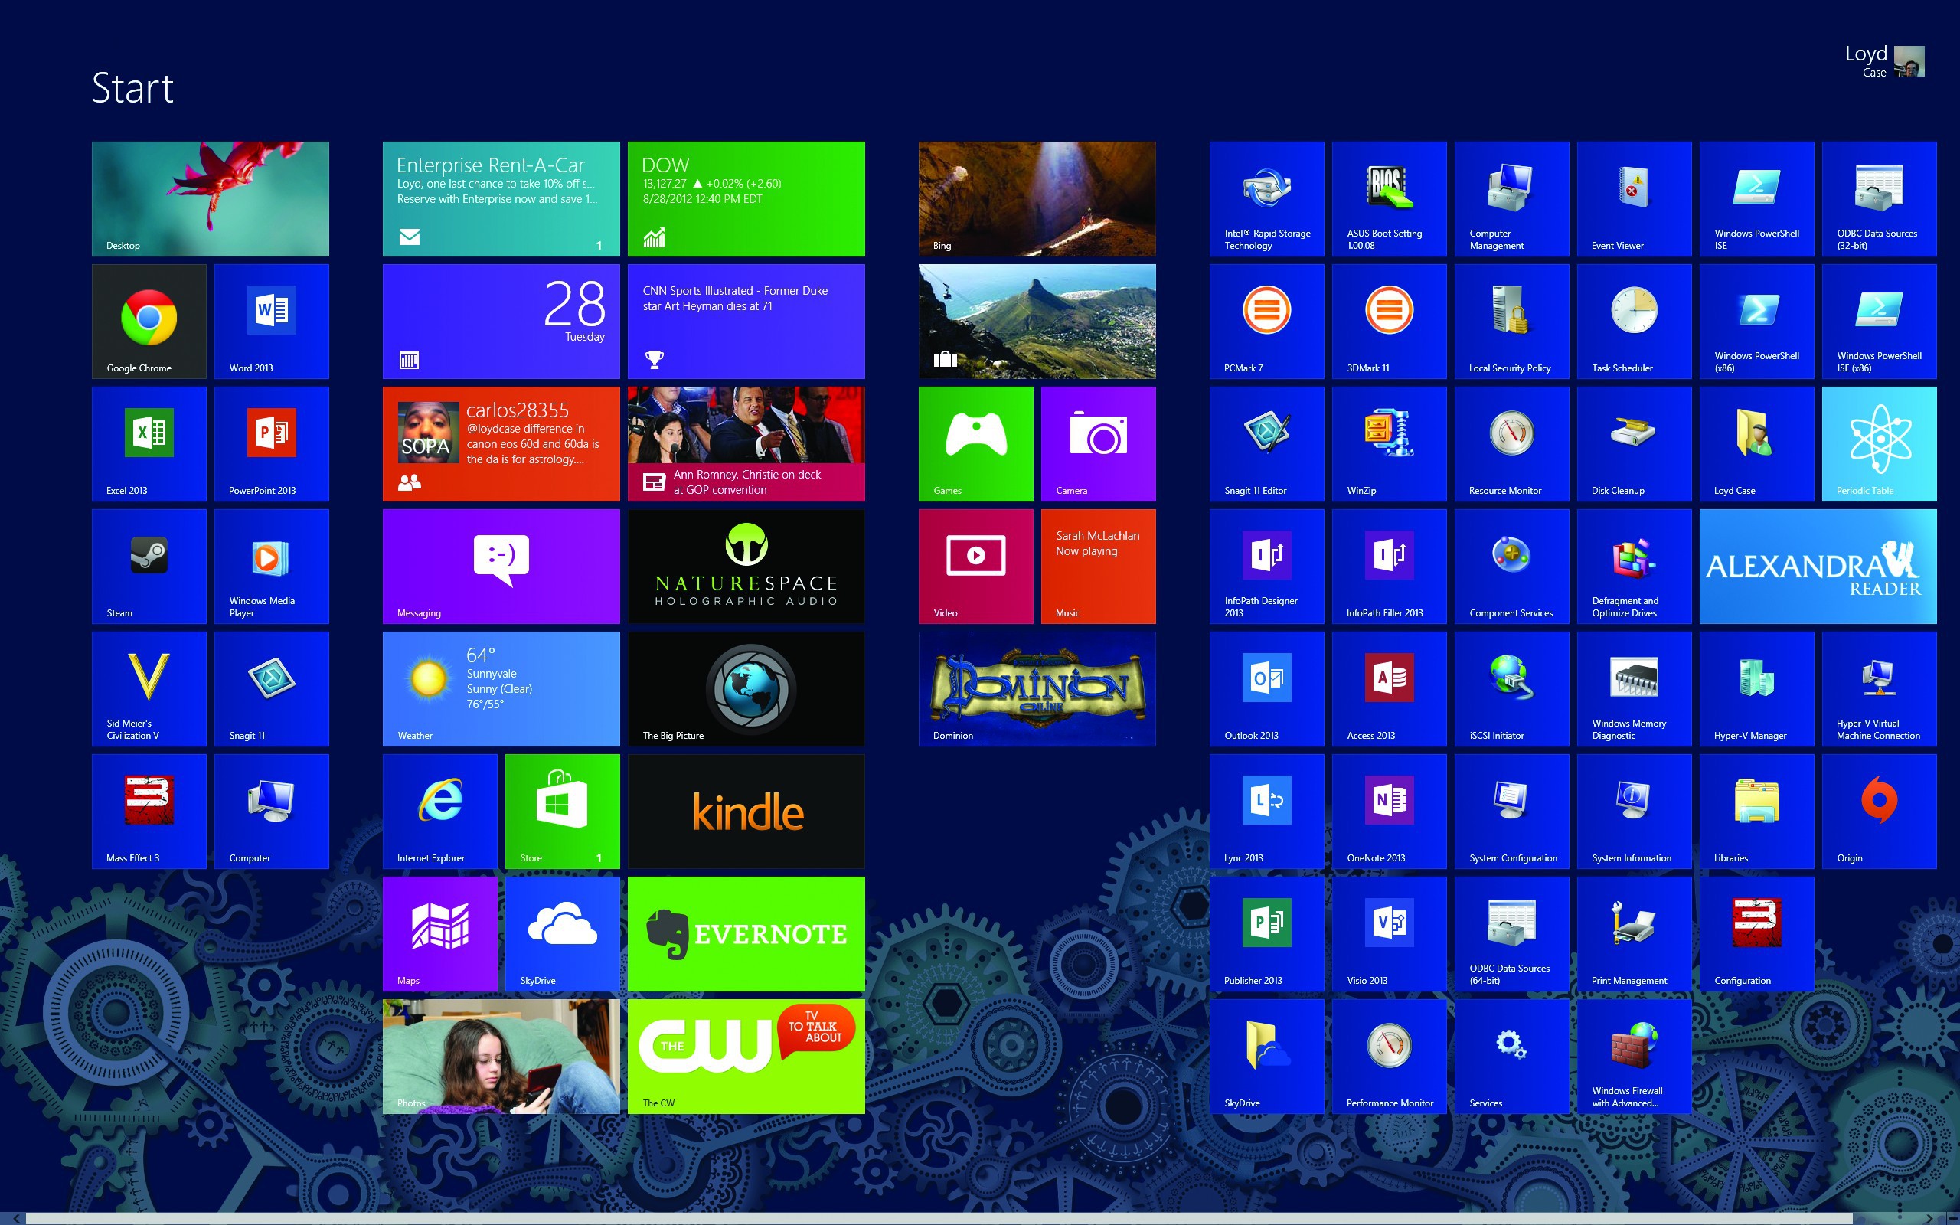1960x1225 pixels.
Task: Open the Windows Store tile
Action: tap(562, 811)
